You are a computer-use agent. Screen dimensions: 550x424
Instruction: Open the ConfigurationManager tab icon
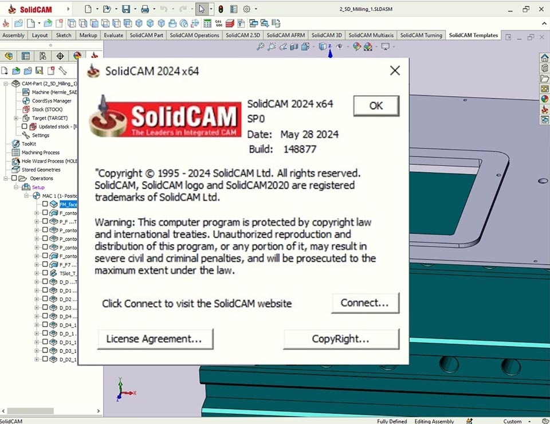coord(43,56)
